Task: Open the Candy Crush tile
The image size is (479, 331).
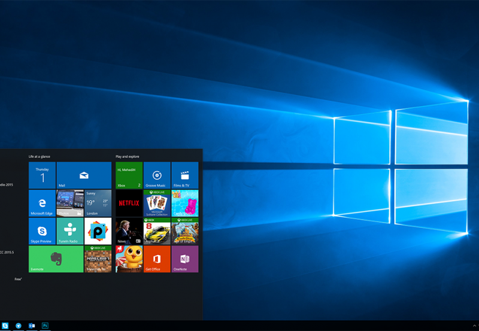Action: tap(185, 203)
